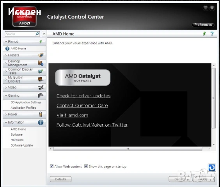Open the Hardware information page
220x187 pixels.
click(x=17, y=140)
